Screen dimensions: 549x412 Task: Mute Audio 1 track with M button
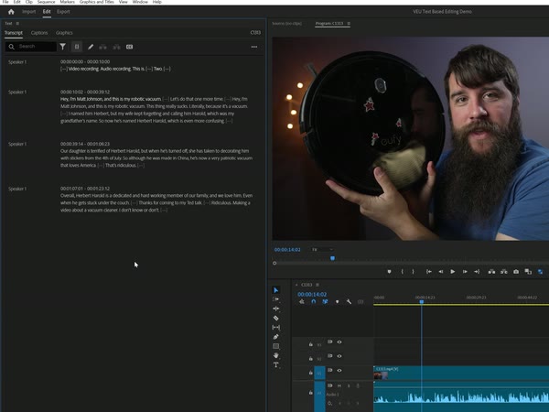tap(339, 385)
